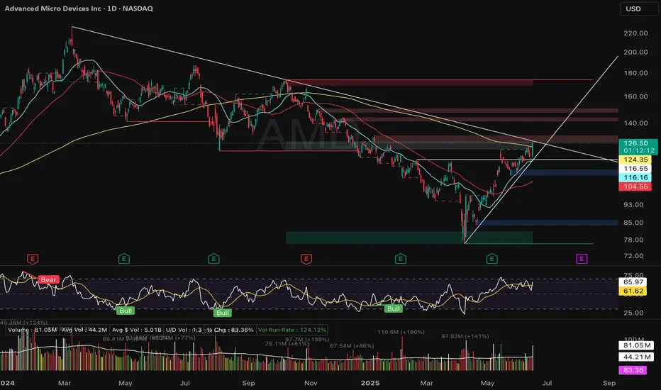Click the green earnings marker above May 2024
This screenshot has width=661, height=390.
[123, 258]
